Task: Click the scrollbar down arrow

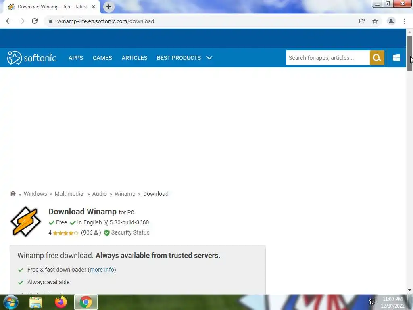Action: [409, 290]
